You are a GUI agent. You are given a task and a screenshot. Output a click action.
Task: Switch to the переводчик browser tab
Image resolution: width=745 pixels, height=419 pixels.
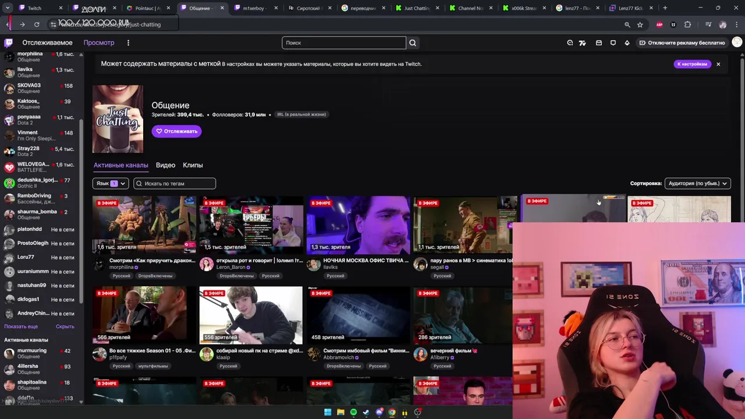coord(363,8)
